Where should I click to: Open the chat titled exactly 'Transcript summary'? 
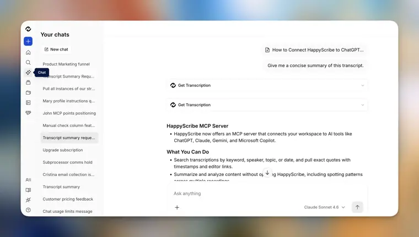[x=61, y=187]
